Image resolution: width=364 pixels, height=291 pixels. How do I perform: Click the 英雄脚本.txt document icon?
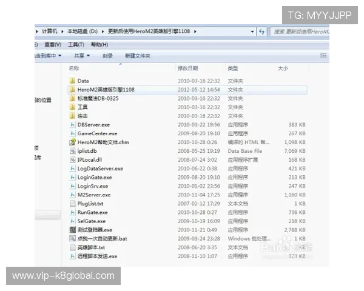72,247
